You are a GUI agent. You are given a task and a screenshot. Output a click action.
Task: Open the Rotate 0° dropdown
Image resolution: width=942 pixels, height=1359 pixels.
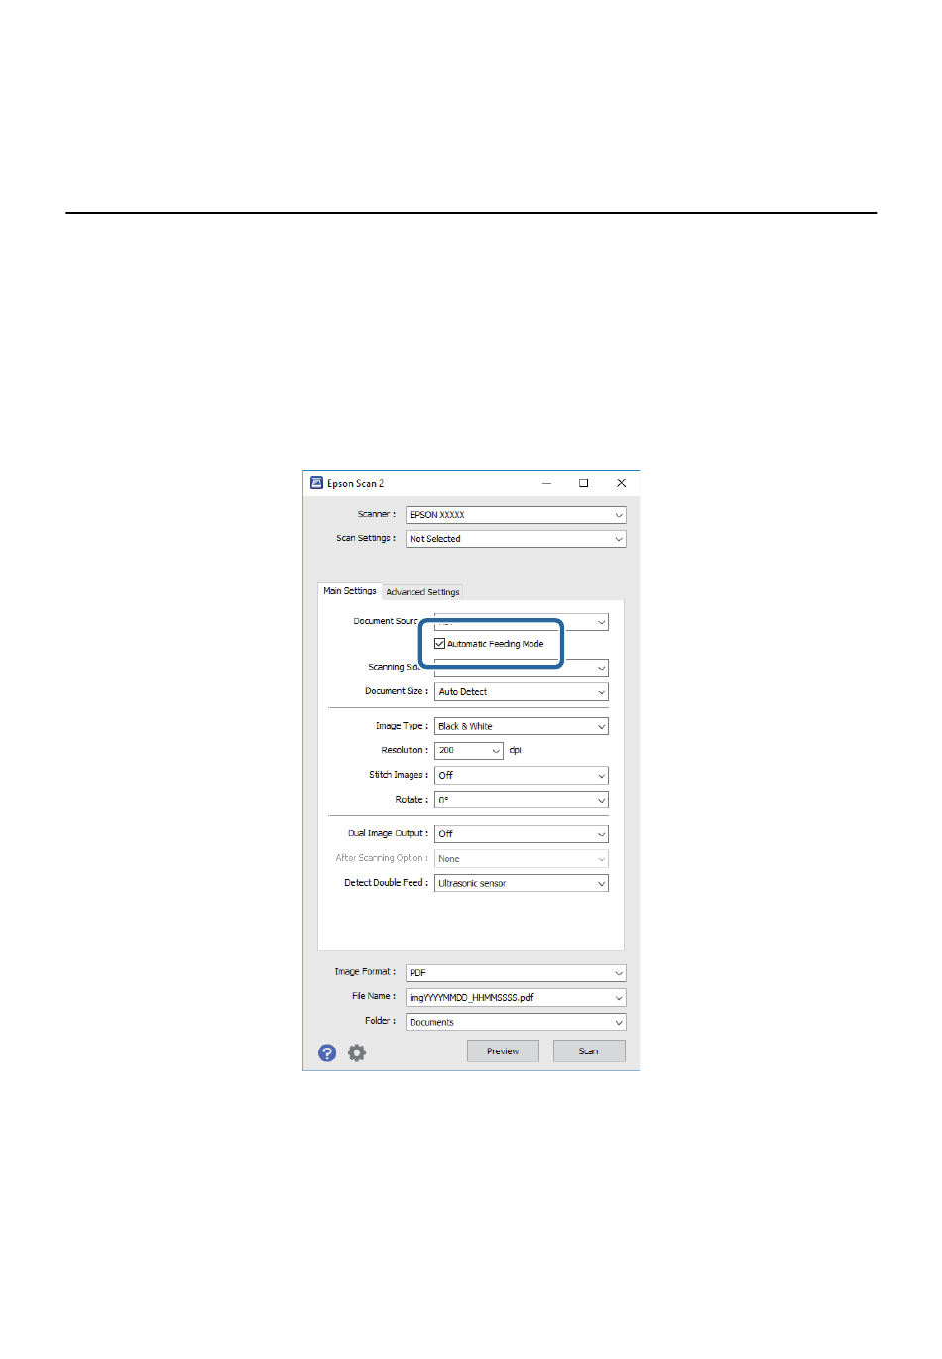[522, 800]
